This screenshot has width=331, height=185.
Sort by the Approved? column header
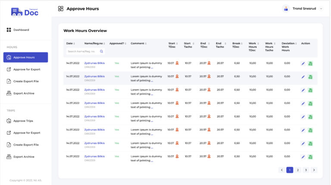[118, 43]
